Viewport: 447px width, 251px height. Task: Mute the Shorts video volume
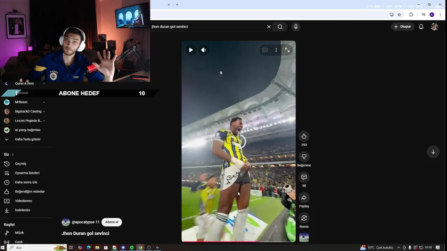[204, 50]
